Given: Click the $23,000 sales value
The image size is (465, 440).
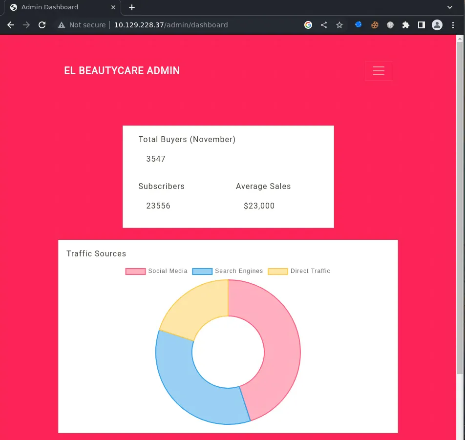Looking at the screenshot, I should click(259, 206).
